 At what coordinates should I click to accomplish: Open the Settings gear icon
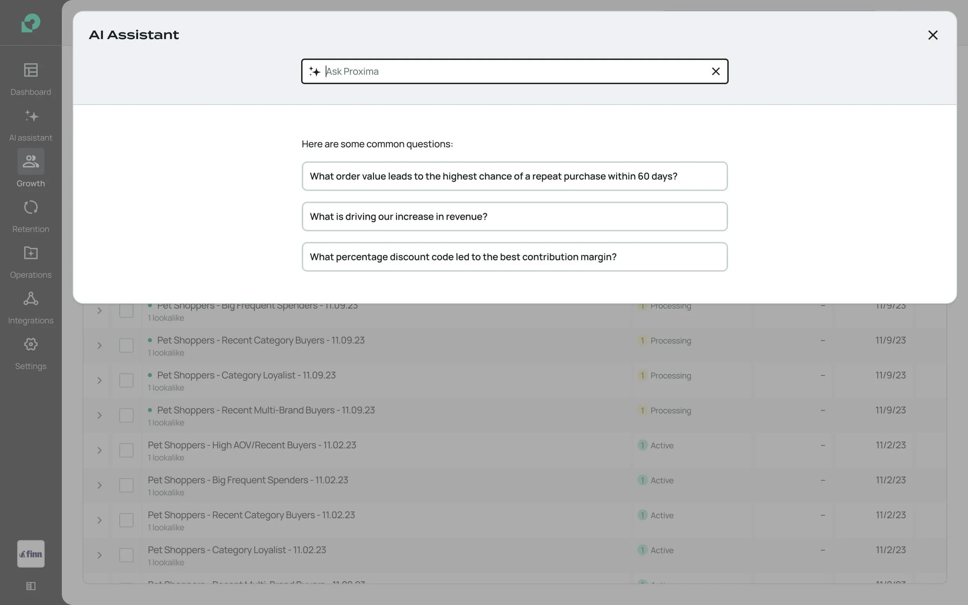coord(31,344)
